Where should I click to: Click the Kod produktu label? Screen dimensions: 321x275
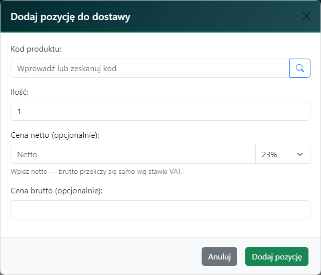pyautogui.click(x=36, y=49)
